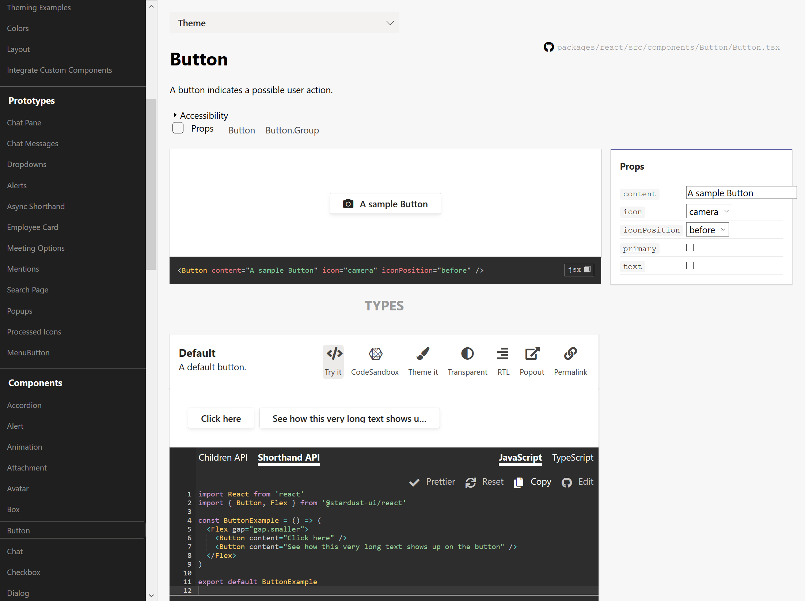Screen dimensions: 805x601
Task: Enable RTL layout icon
Action: pyautogui.click(x=502, y=354)
